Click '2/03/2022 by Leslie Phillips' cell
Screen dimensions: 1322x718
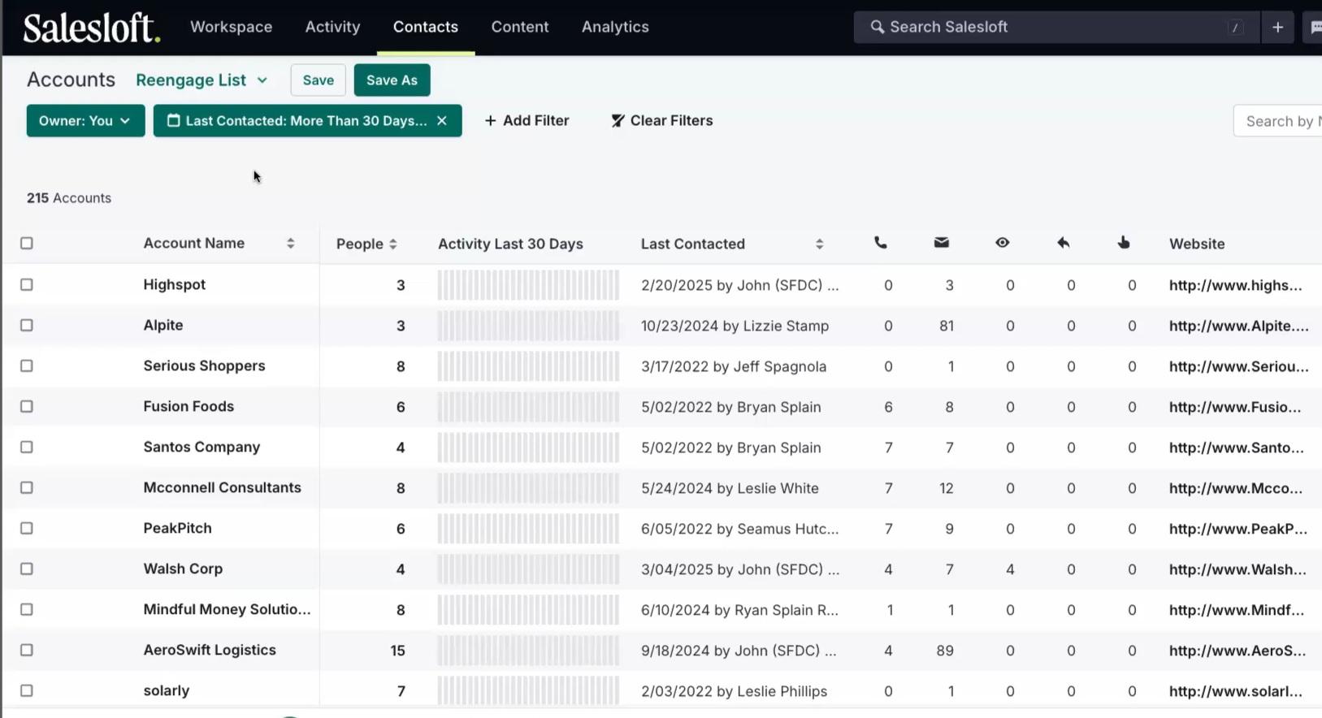tap(734, 691)
